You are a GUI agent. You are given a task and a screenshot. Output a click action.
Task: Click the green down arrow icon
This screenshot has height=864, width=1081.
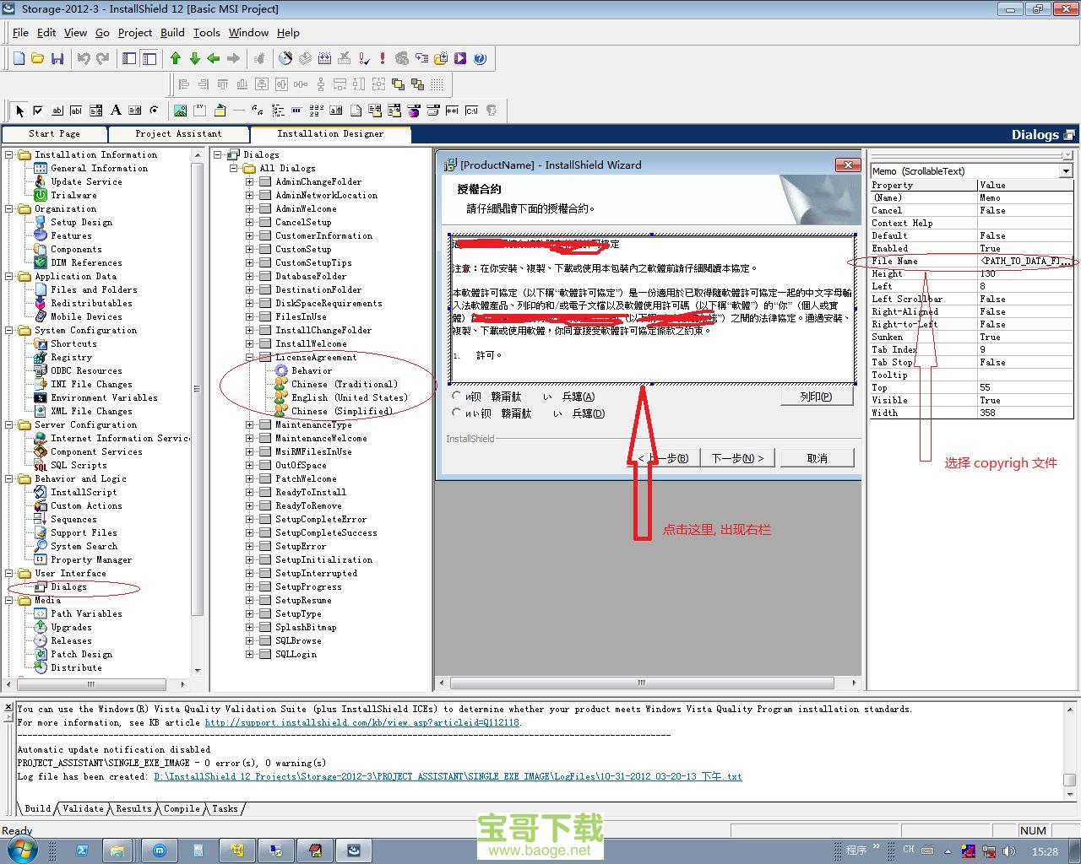(x=195, y=58)
